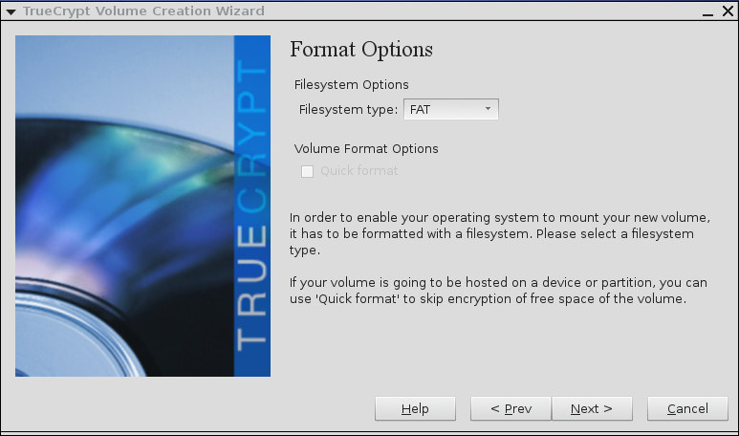This screenshot has height=436, width=739.
Task: Click the Format Options heading
Action: [x=361, y=50]
